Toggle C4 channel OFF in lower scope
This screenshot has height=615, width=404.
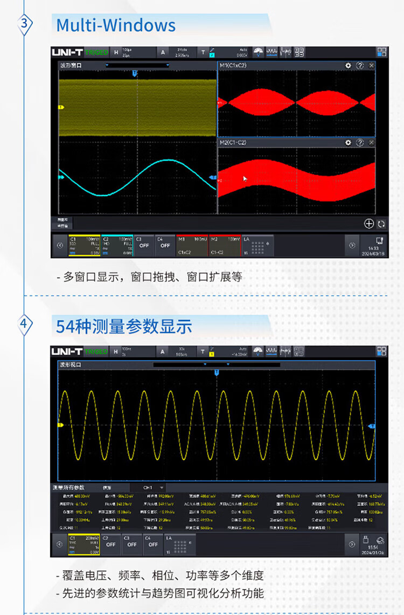coord(153,544)
